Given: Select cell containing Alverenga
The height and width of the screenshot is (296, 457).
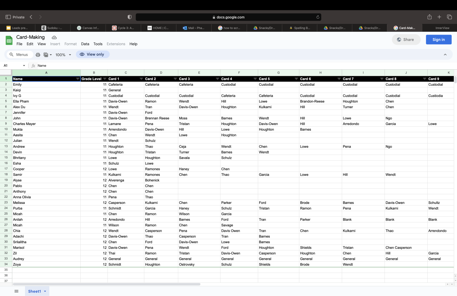Looking at the screenshot, I should [126, 180].
